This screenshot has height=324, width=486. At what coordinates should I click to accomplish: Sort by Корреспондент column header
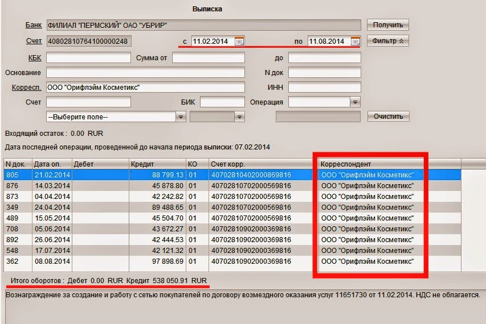point(390,164)
